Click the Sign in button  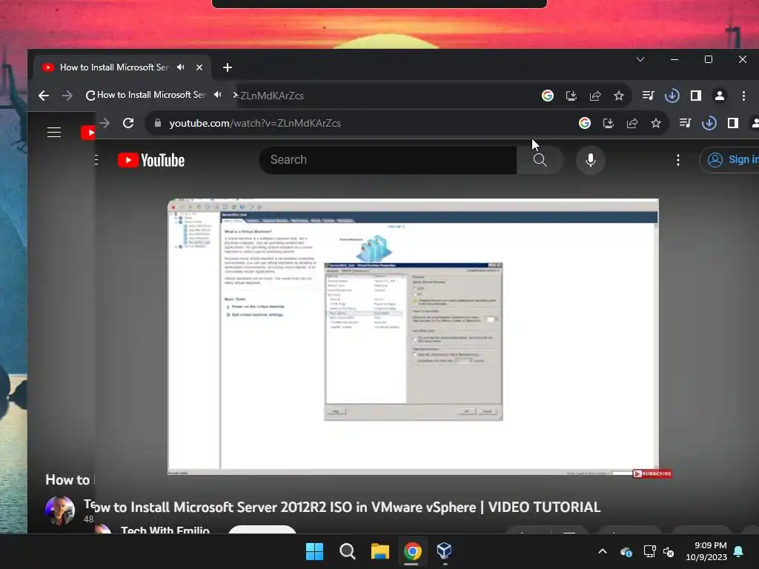pos(731,160)
